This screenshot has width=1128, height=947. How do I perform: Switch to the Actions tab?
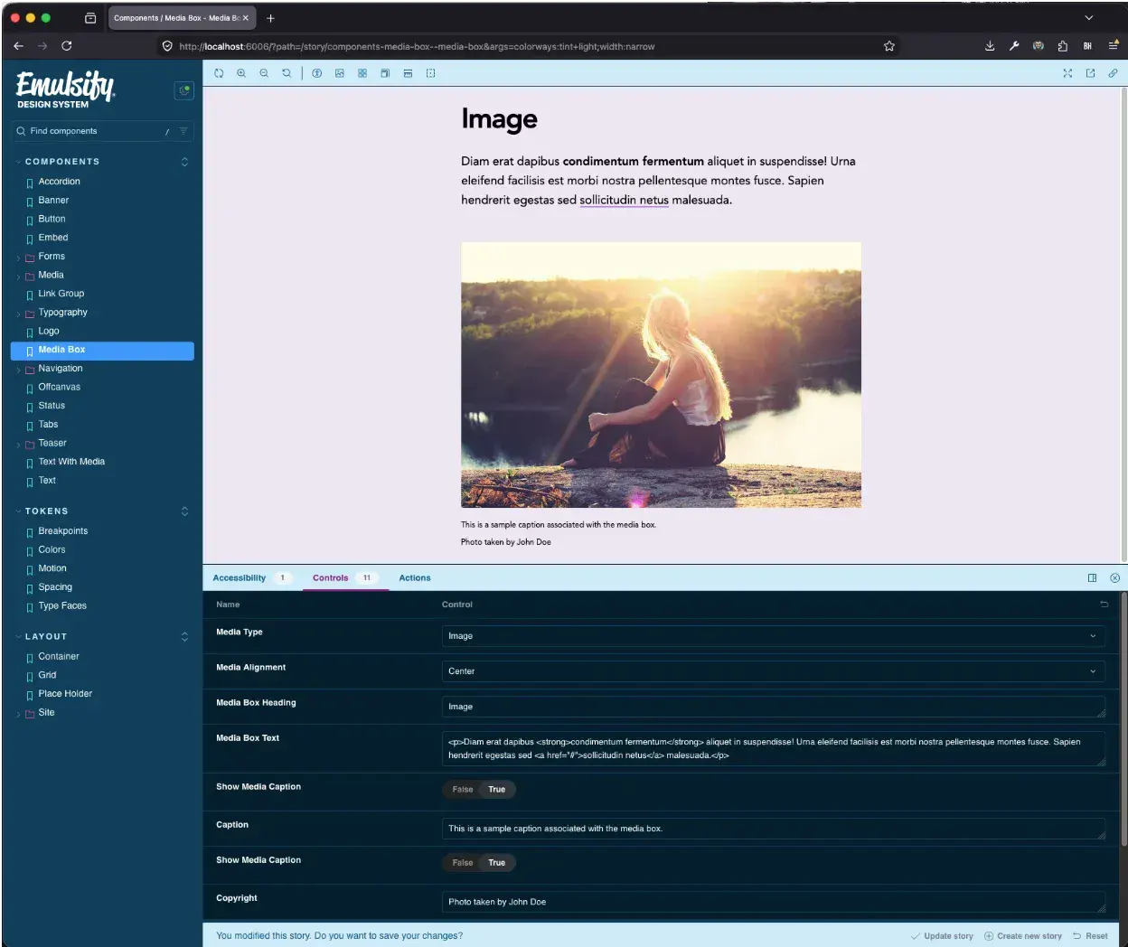coord(415,578)
